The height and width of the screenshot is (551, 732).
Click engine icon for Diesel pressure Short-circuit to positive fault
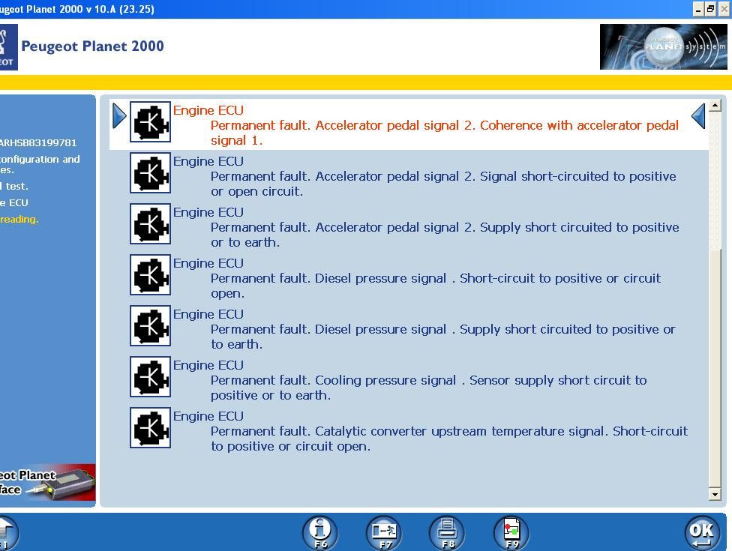(x=150, y=275)
